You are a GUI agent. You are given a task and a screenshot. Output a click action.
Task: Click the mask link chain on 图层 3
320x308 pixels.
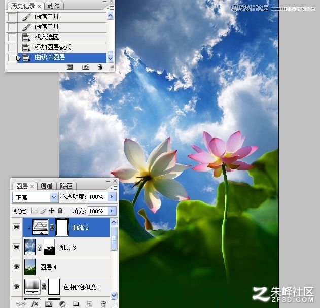[x=40, y=247]
